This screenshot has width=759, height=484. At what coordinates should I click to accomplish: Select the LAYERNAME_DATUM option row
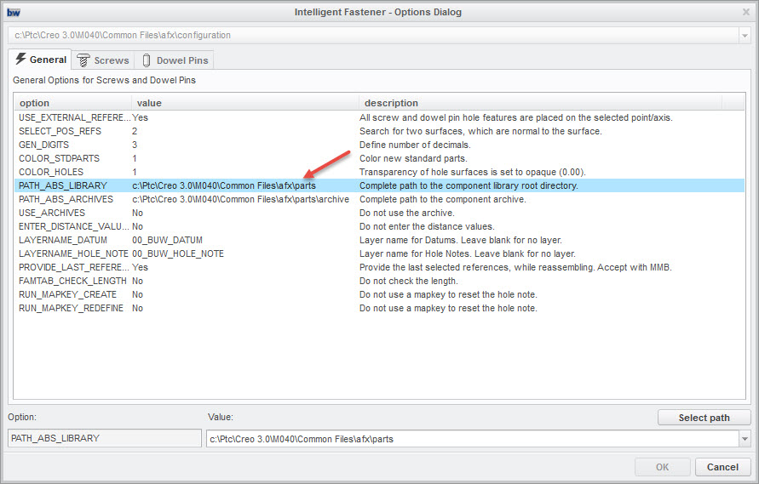[380, 240]
